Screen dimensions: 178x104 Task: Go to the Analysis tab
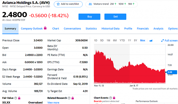coord(158,28)
